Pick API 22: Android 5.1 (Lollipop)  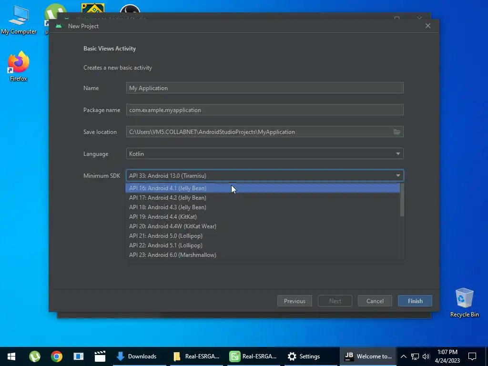(x=263, y=245)
